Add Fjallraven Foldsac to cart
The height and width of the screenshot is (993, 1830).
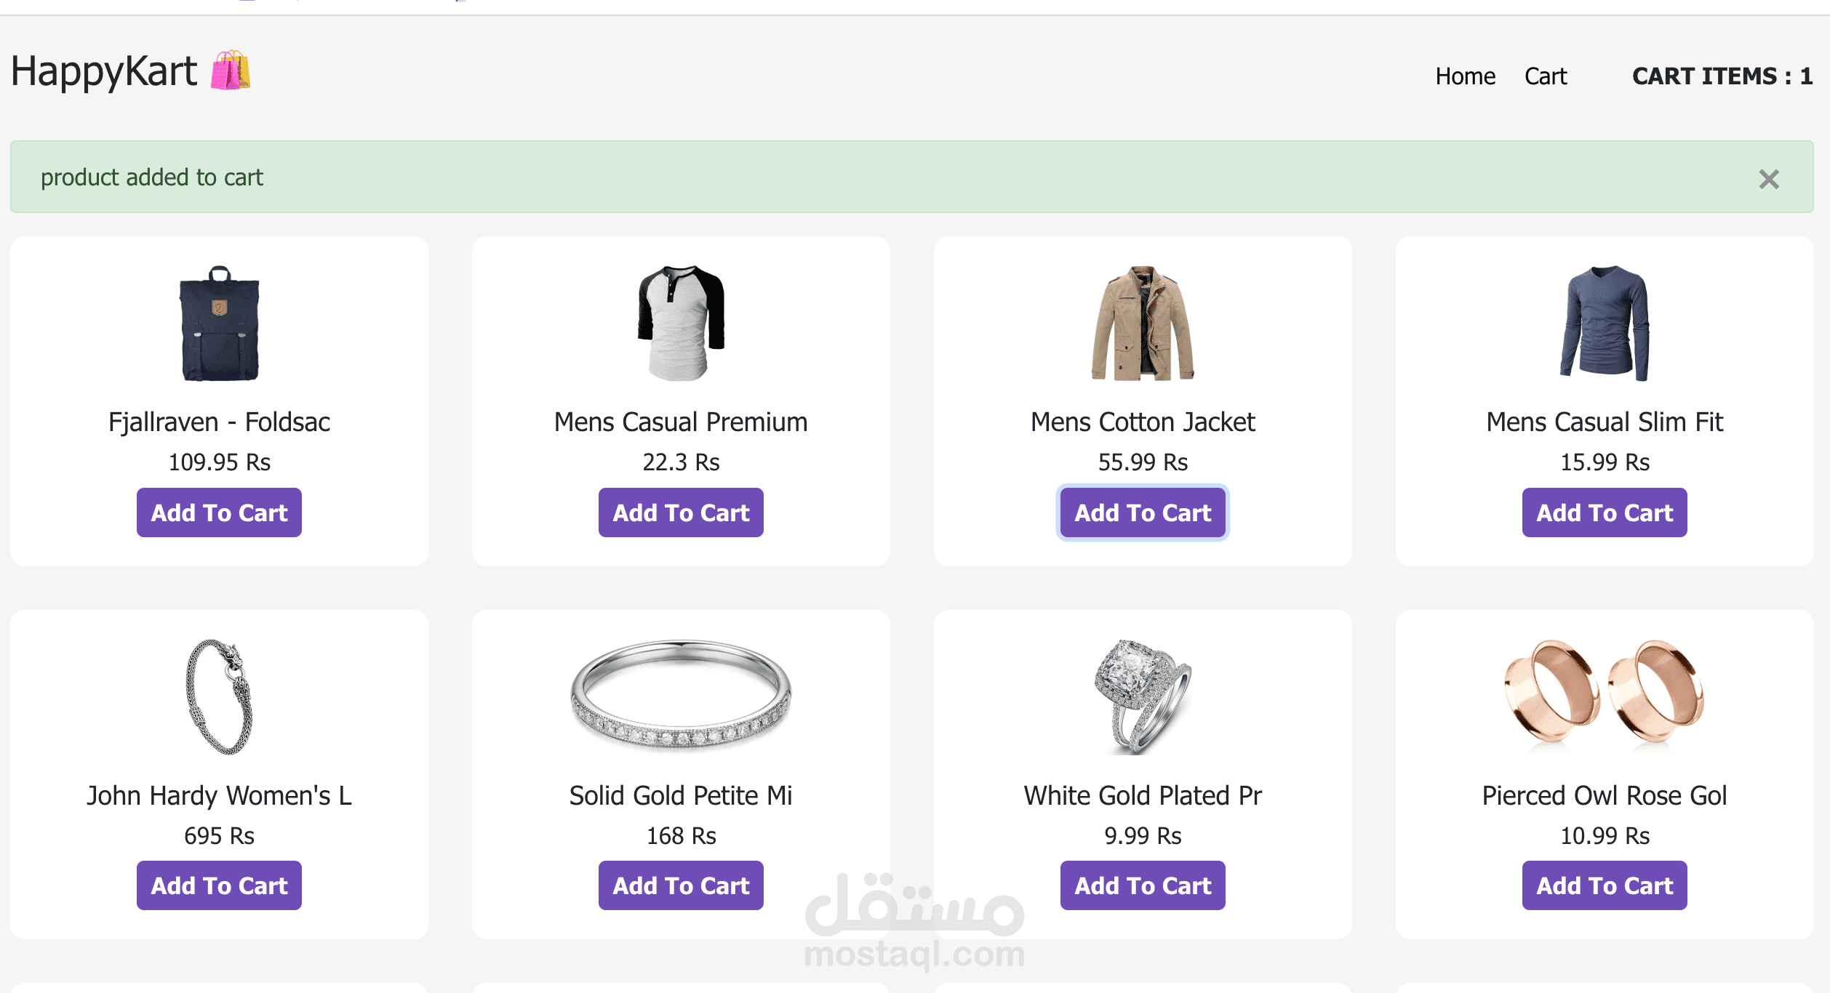[x=219, y=512]
